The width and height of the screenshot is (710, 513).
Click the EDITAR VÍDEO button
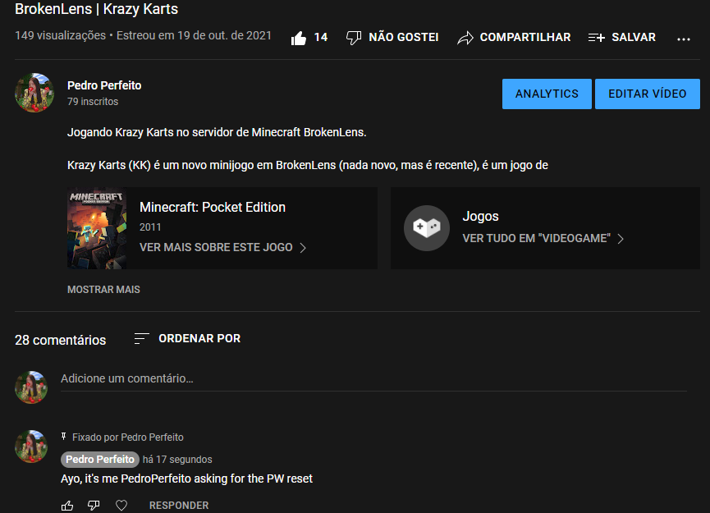(x=647, y=94)
